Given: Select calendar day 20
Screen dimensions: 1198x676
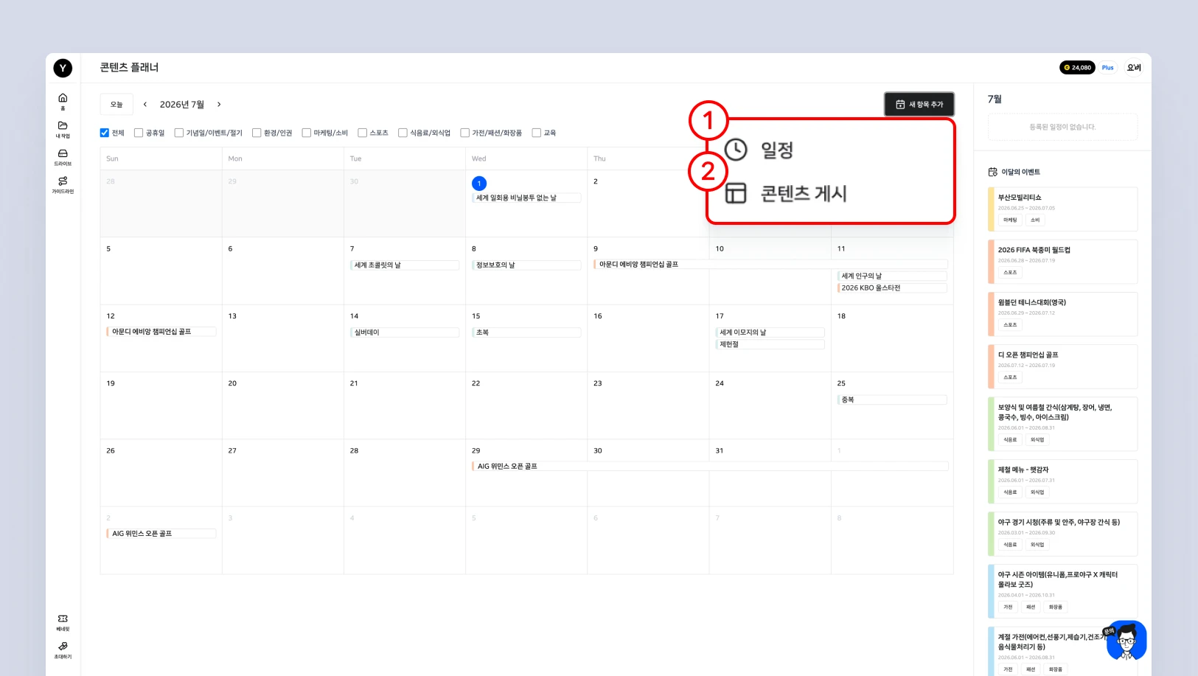Looking at the screenshot, I should tap(232, 383).
